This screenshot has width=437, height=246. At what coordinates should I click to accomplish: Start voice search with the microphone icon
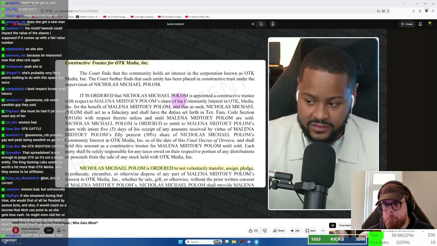click(272, 24)
